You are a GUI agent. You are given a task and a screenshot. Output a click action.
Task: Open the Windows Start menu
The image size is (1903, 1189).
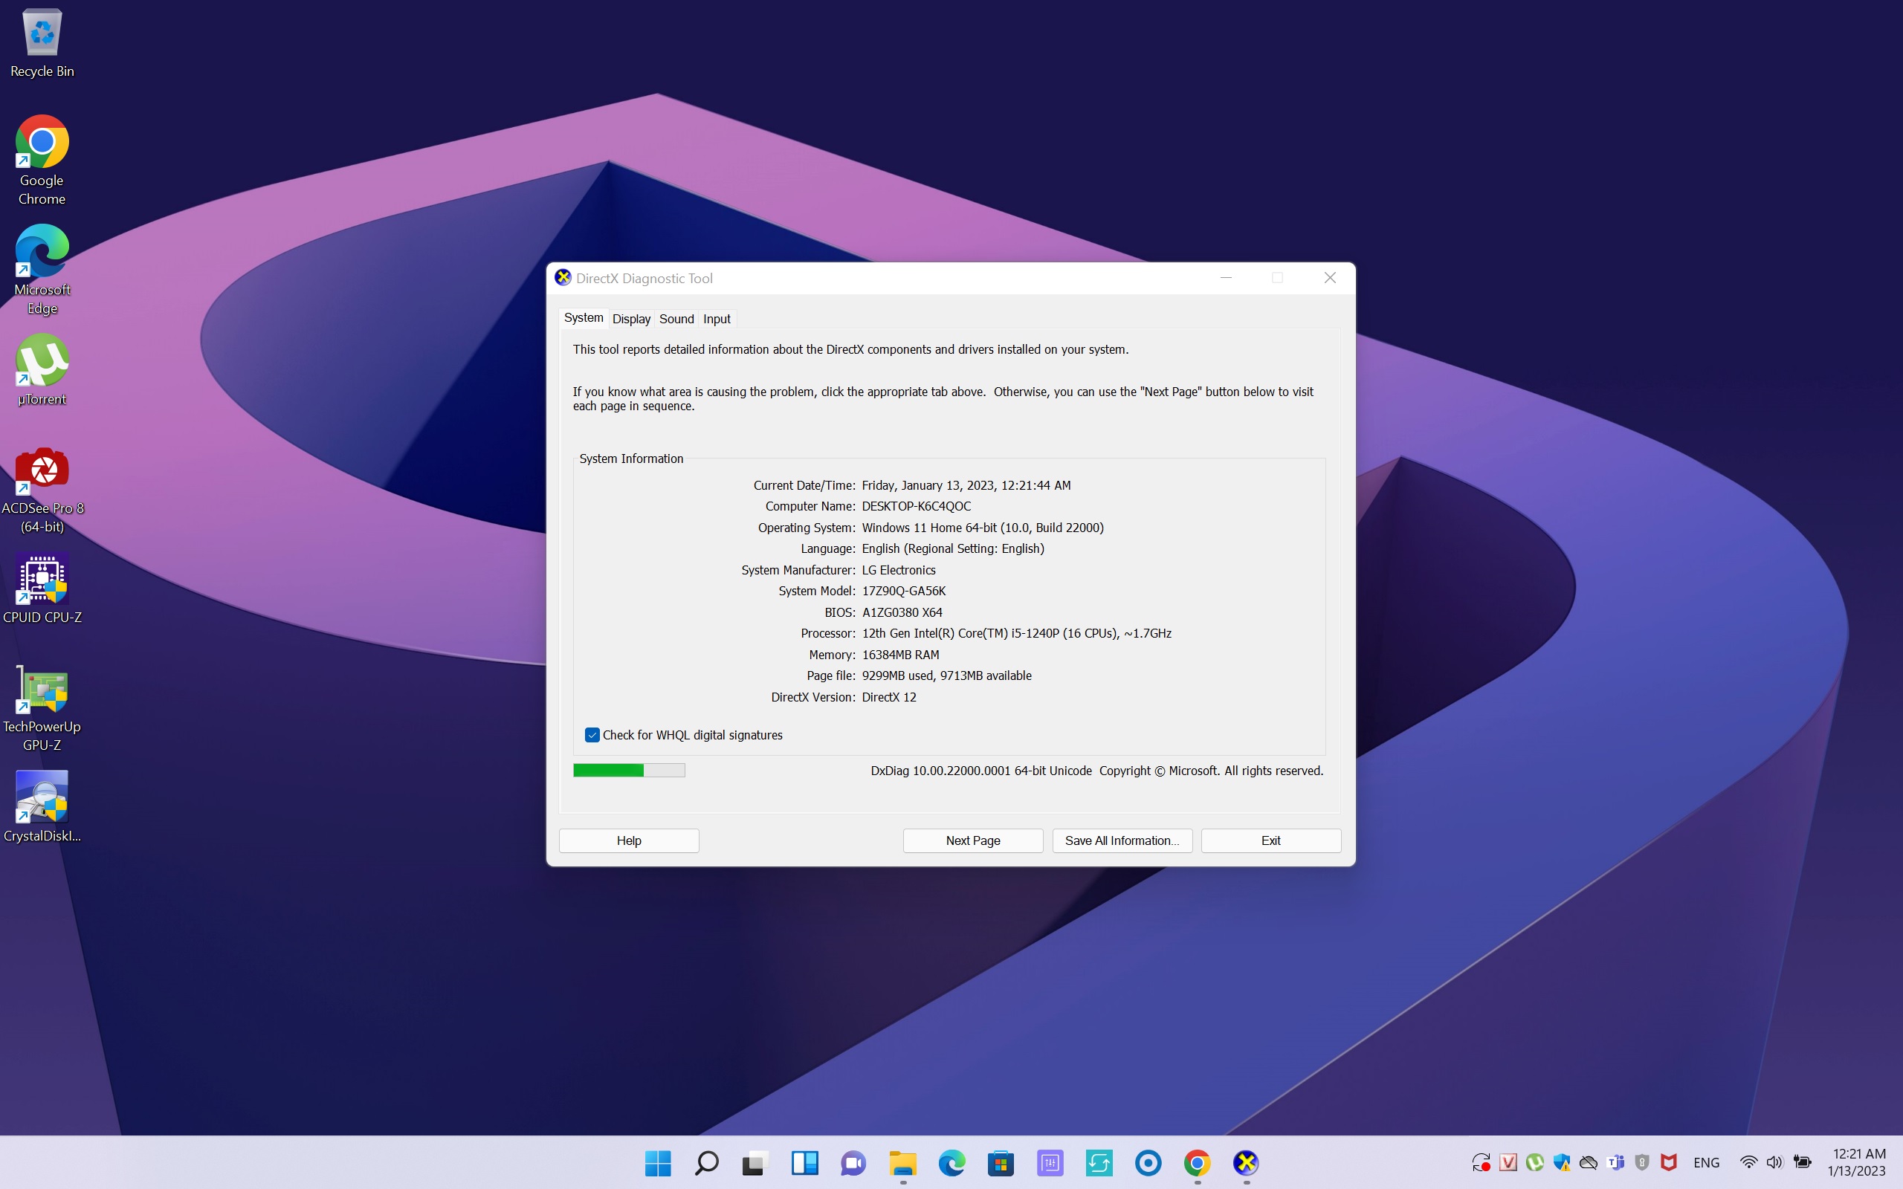pyautogui.click(x=657, y=1162)
